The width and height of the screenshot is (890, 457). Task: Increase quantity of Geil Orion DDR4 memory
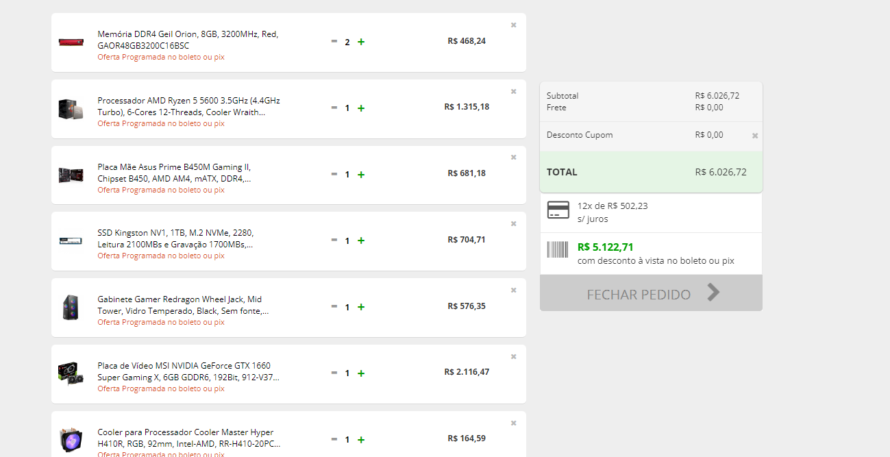[x=361, y=42]
